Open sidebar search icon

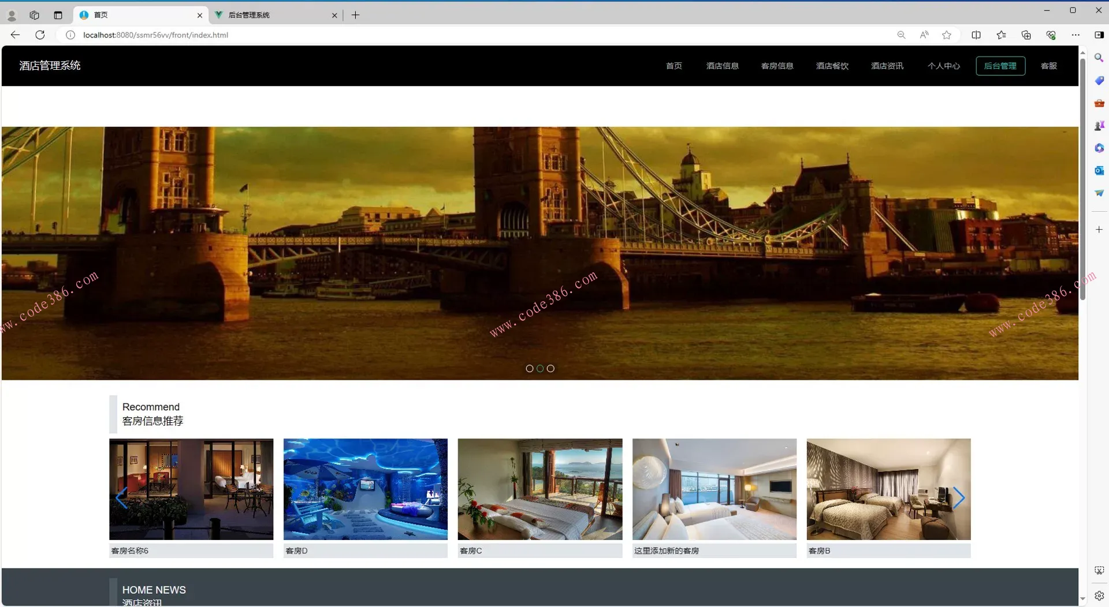click(x=1099, y=58)
